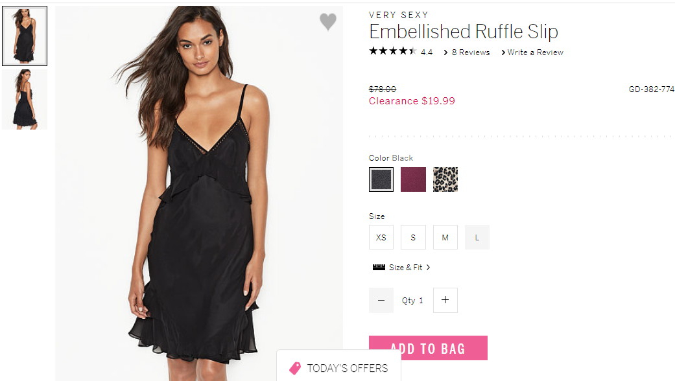675x381 pixels.
Task: Pick the greyed-out size L option
Action: [477, 237]
